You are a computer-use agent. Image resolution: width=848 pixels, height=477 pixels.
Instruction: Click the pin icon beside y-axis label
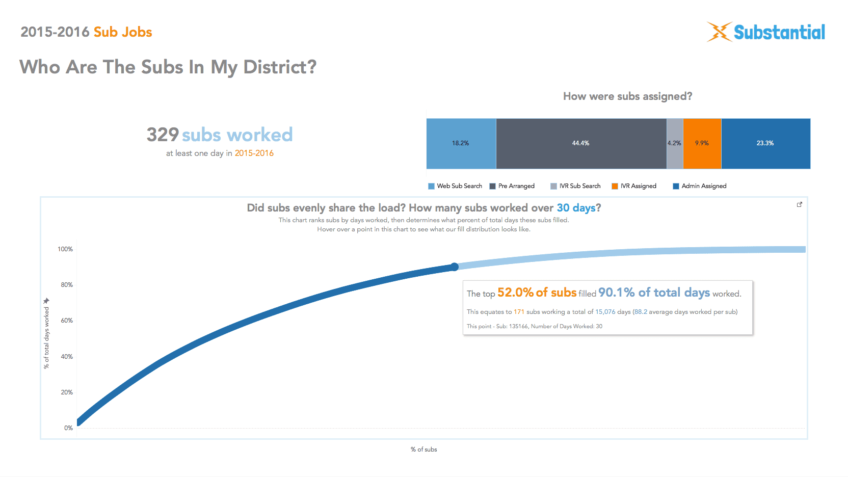pyautogui.click(x=46, y=301)
